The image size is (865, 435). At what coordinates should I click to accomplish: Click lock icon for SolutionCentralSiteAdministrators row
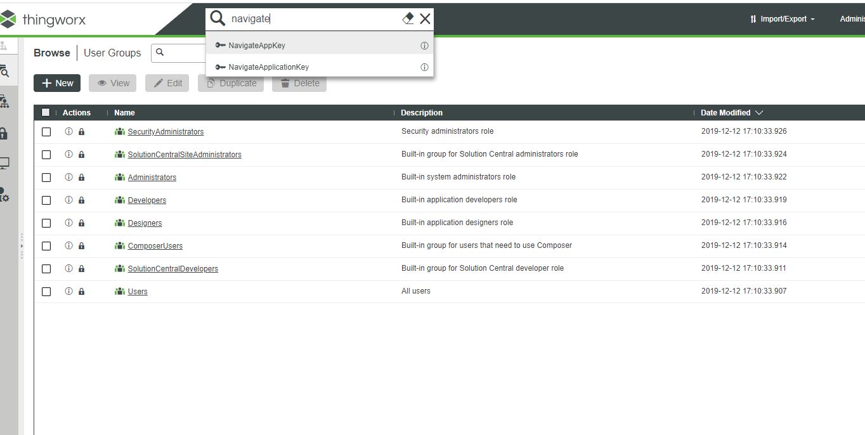(81, 155)
